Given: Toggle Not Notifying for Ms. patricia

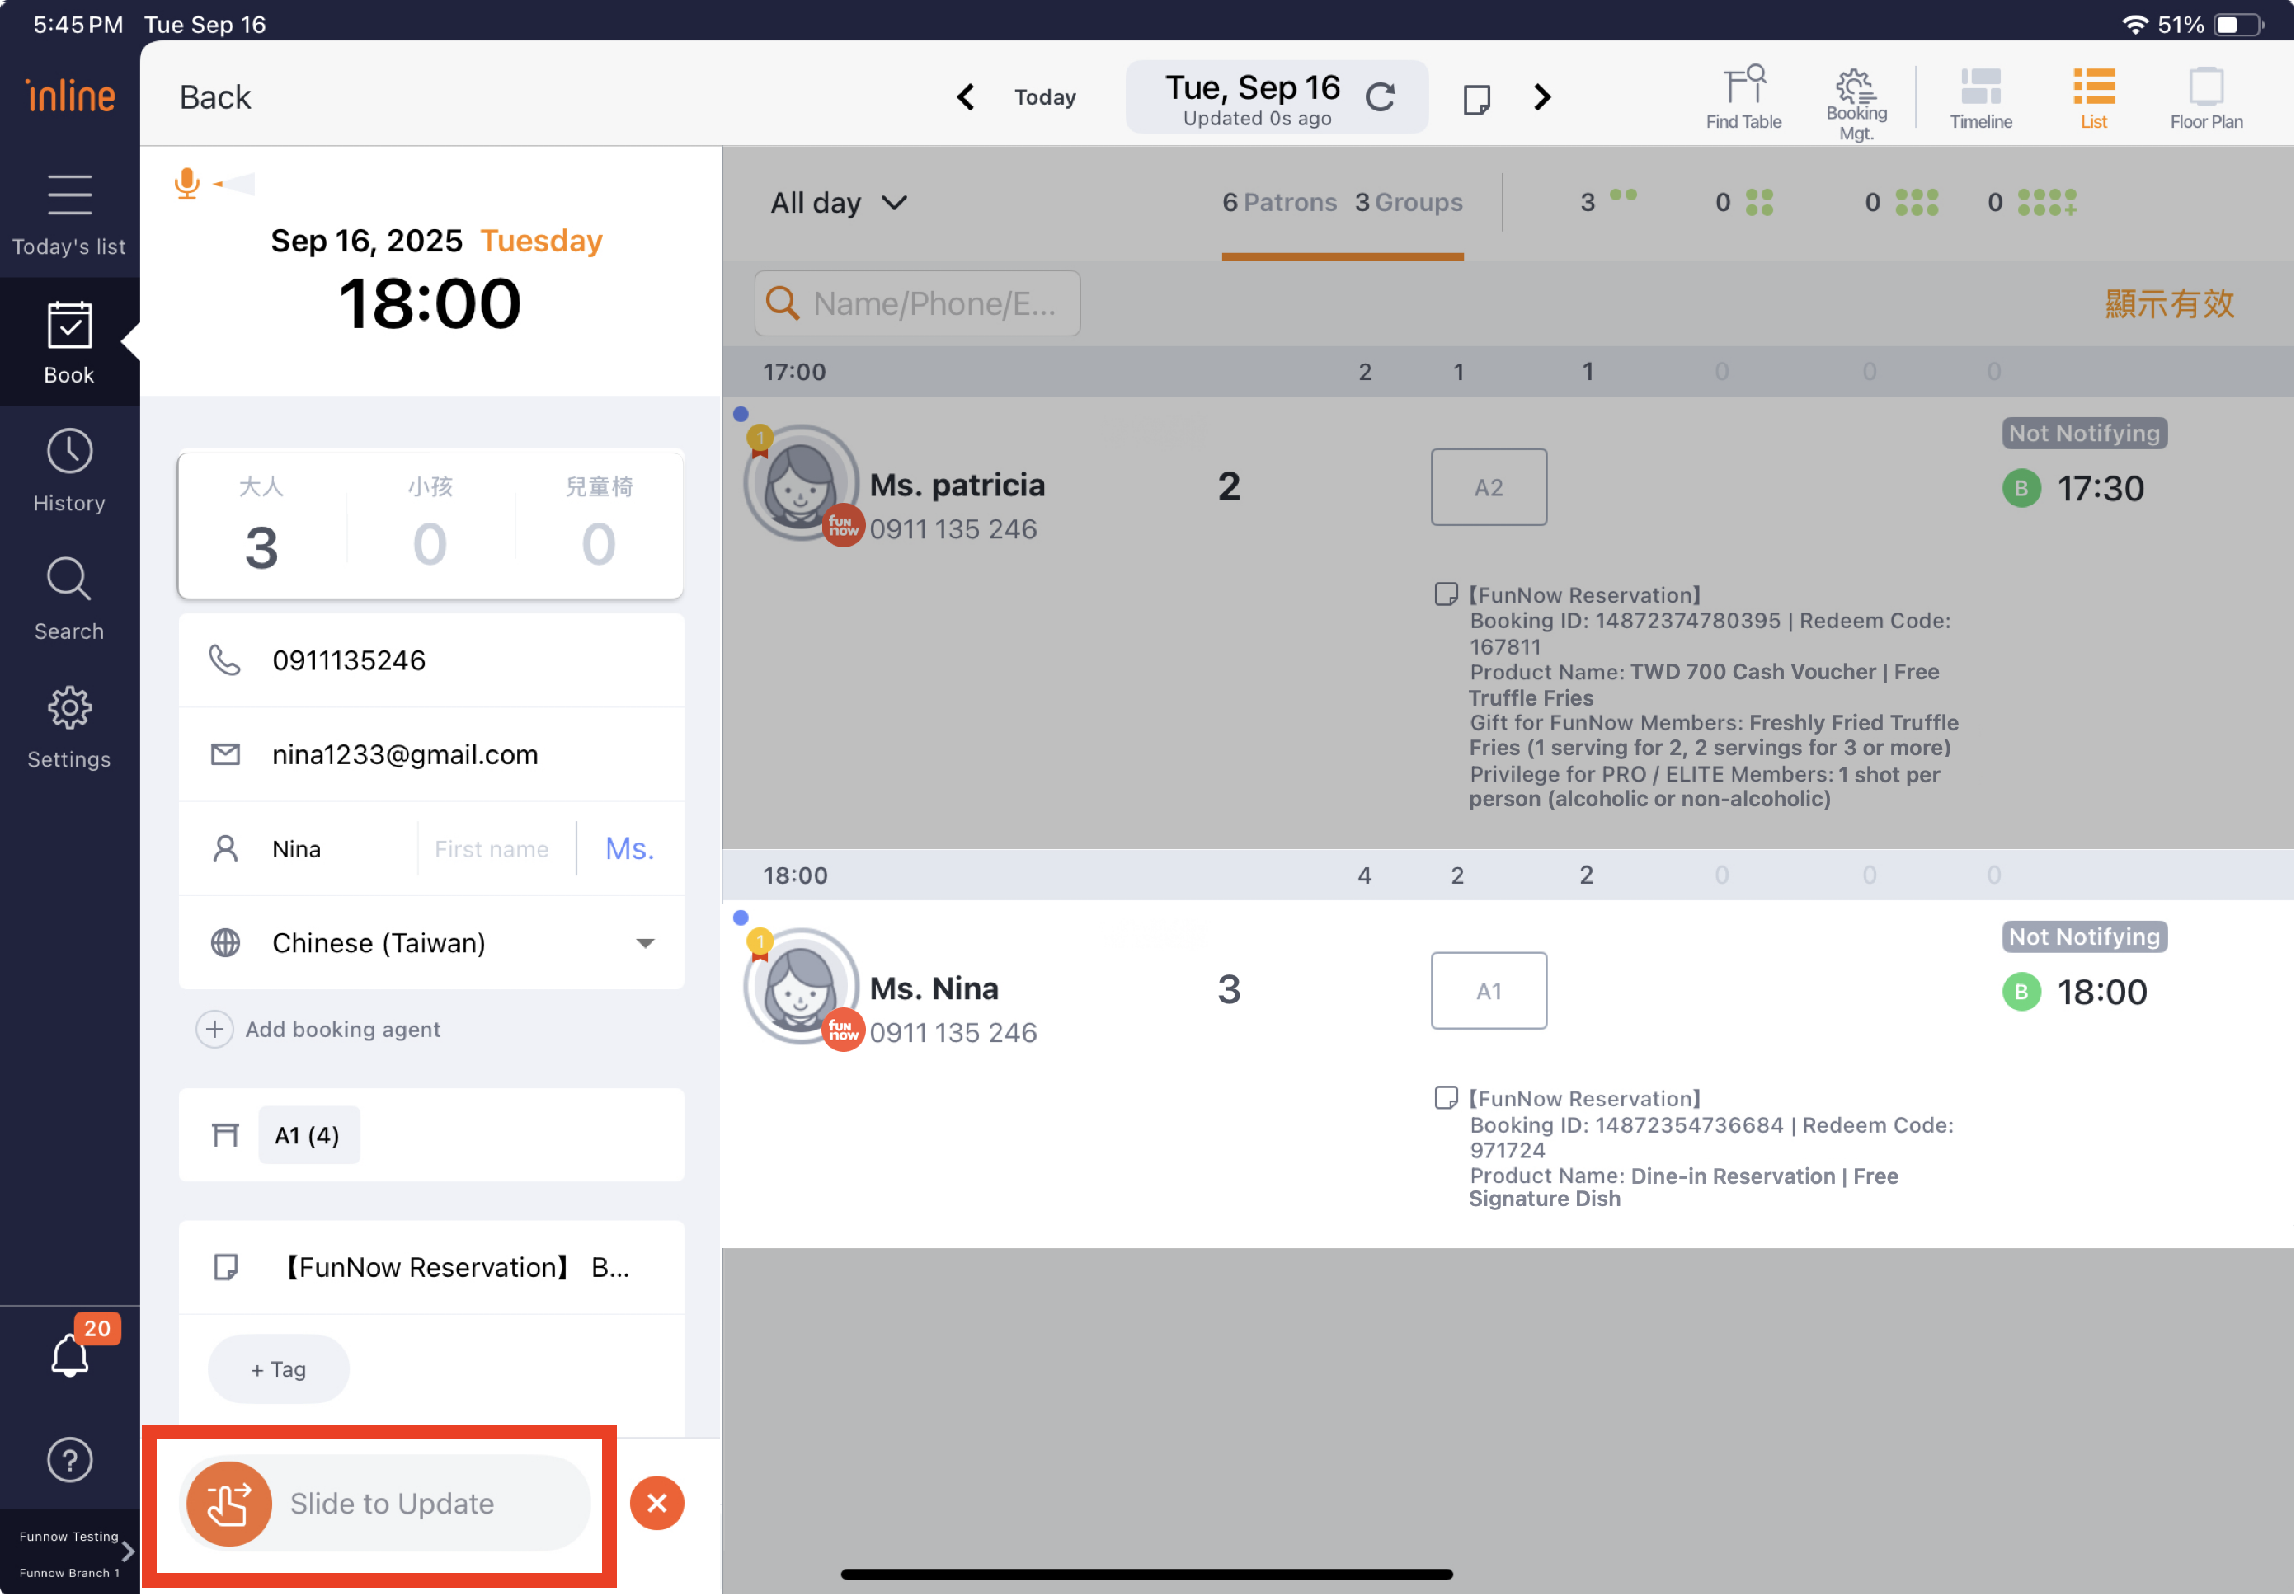Looking at the screenshot, I should (2084, 433).
